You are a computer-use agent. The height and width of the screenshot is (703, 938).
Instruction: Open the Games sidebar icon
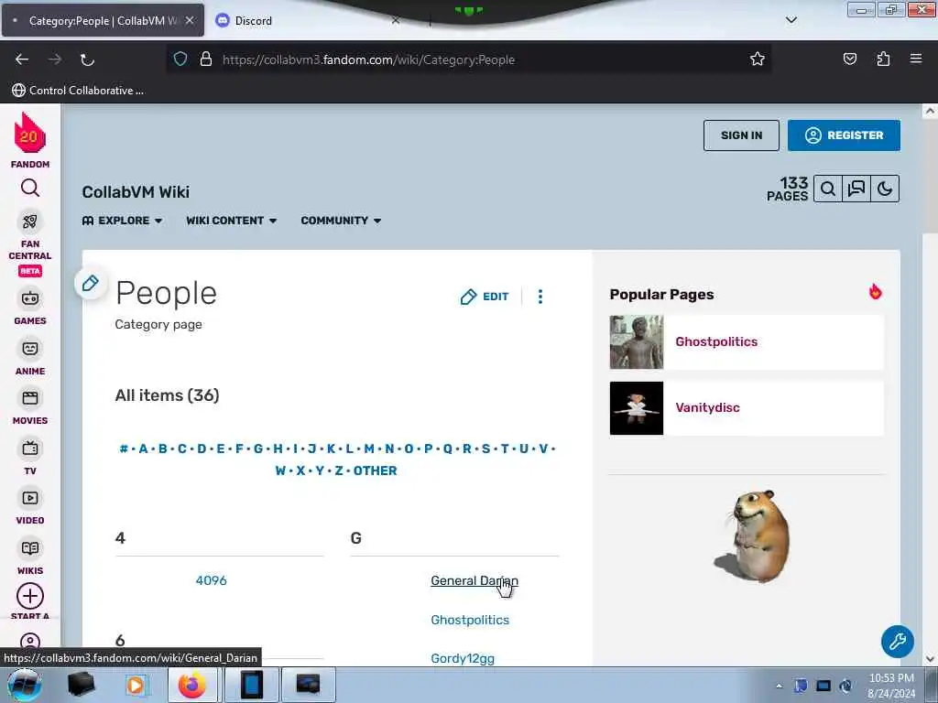pos(30,298)
